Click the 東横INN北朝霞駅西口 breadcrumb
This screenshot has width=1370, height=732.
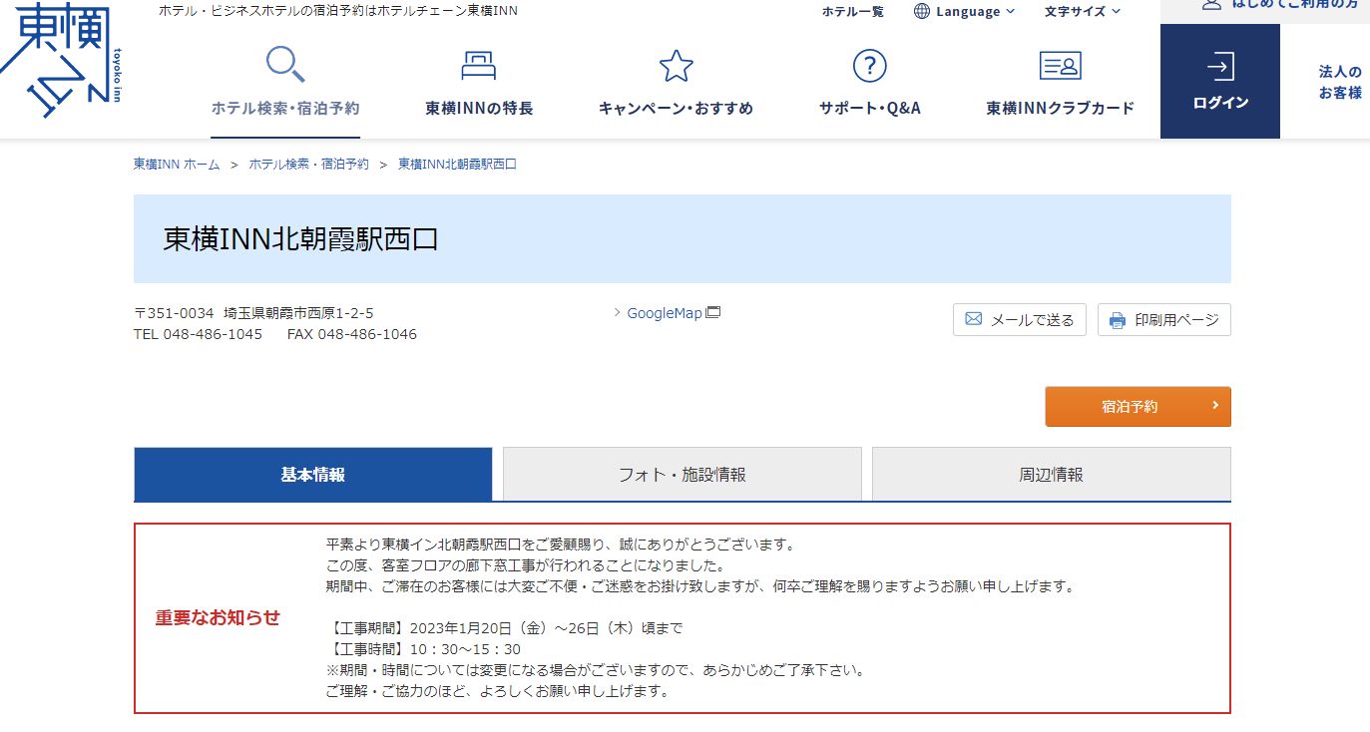pos(457,164)
